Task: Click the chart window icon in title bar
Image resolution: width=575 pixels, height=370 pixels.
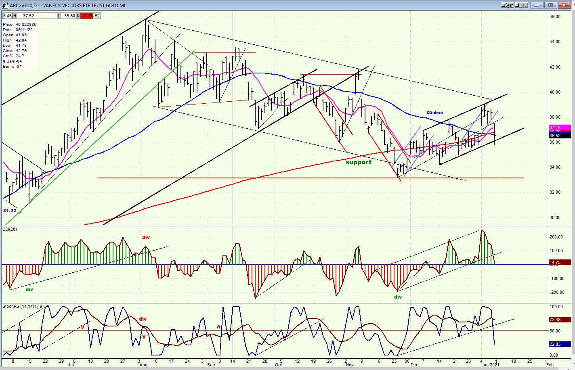Action: (4, 5)
